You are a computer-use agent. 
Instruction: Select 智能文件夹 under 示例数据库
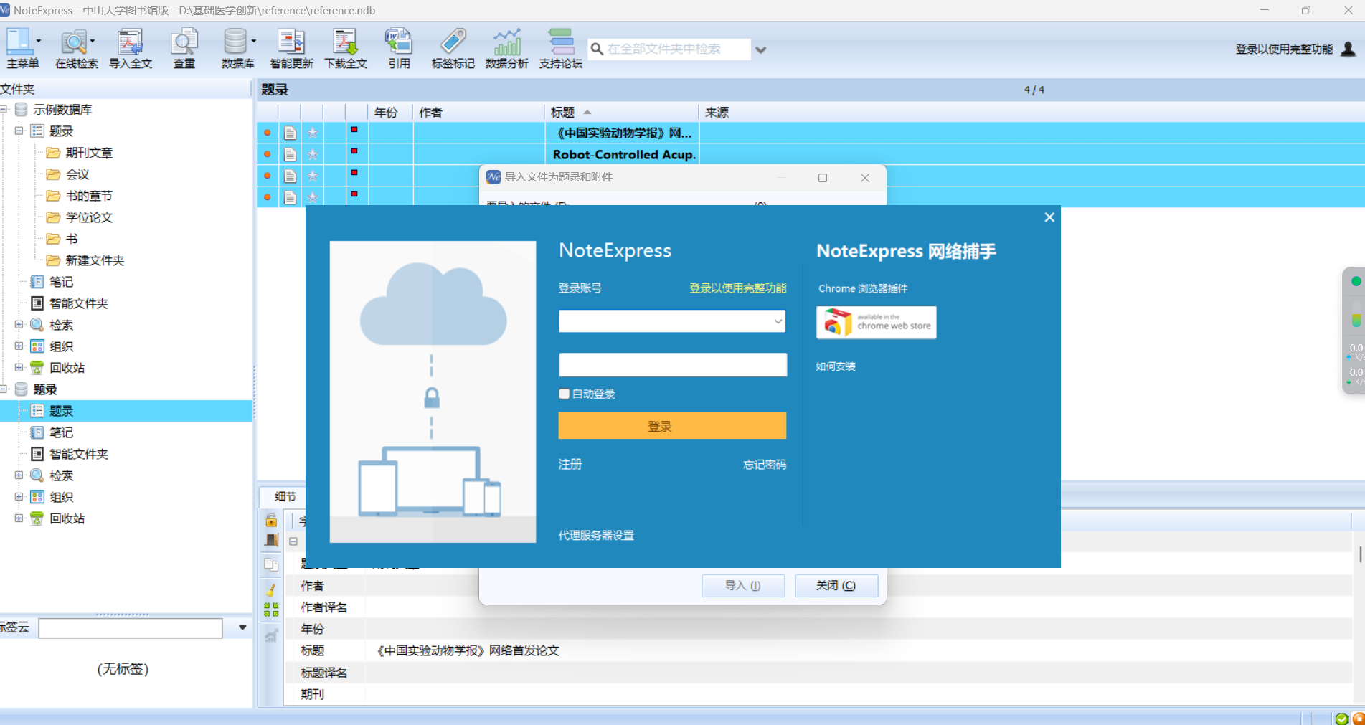79,303
